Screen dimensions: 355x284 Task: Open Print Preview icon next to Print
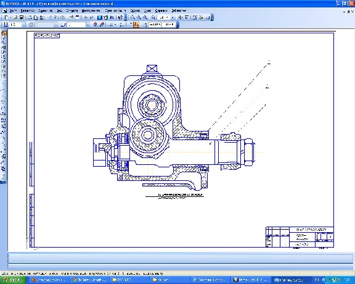[x=36, y=17]
